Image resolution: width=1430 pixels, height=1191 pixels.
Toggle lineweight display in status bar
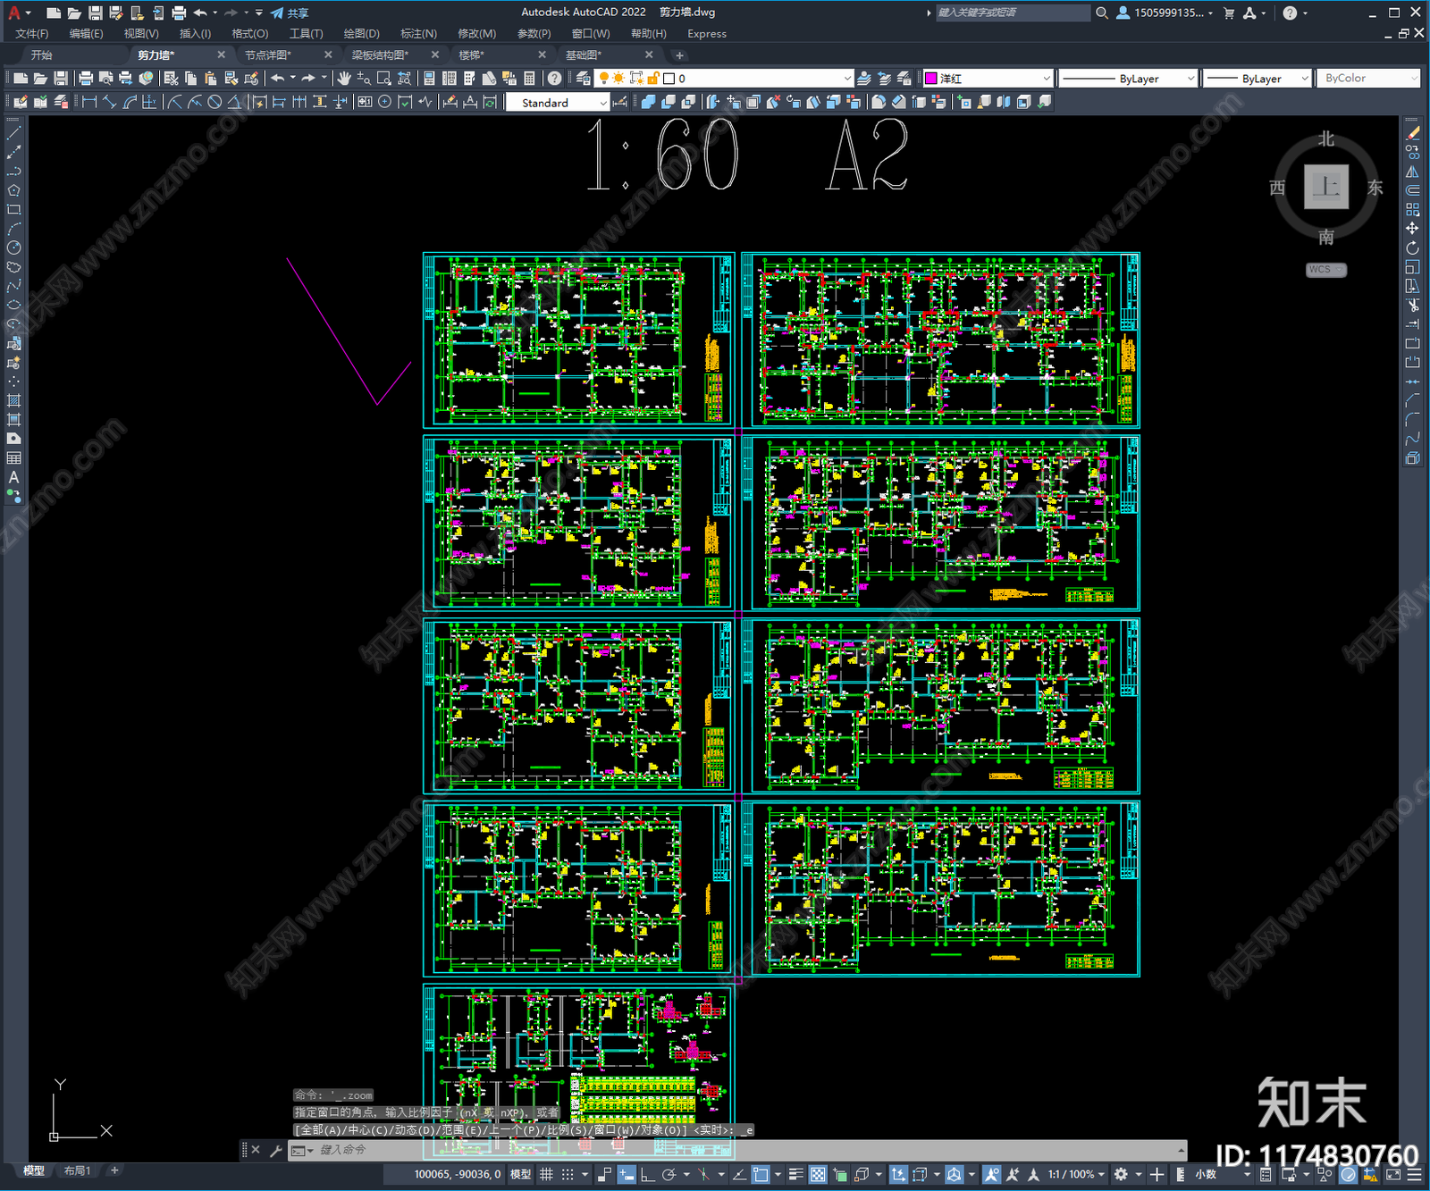tap(795, 1174)
